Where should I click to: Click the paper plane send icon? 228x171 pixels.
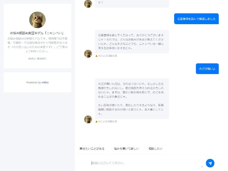[210, 163]
